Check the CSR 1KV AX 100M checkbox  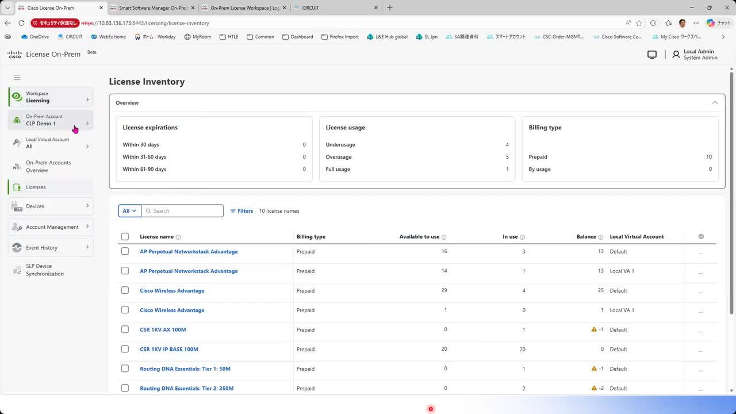tap(125, 329)
